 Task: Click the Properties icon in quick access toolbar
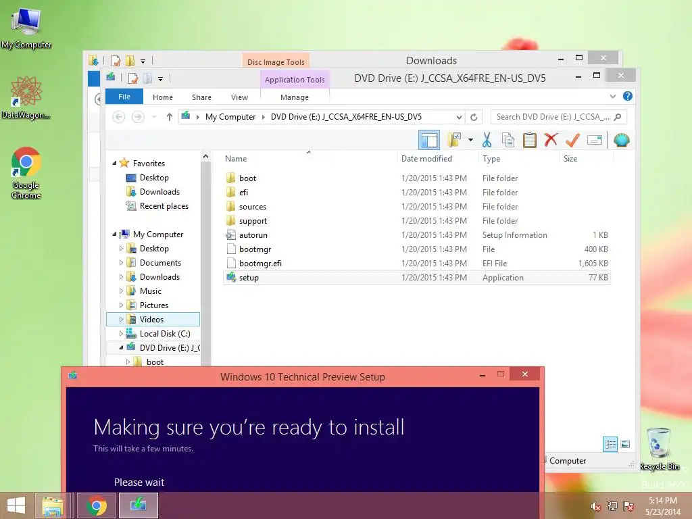tap(133, 78)
